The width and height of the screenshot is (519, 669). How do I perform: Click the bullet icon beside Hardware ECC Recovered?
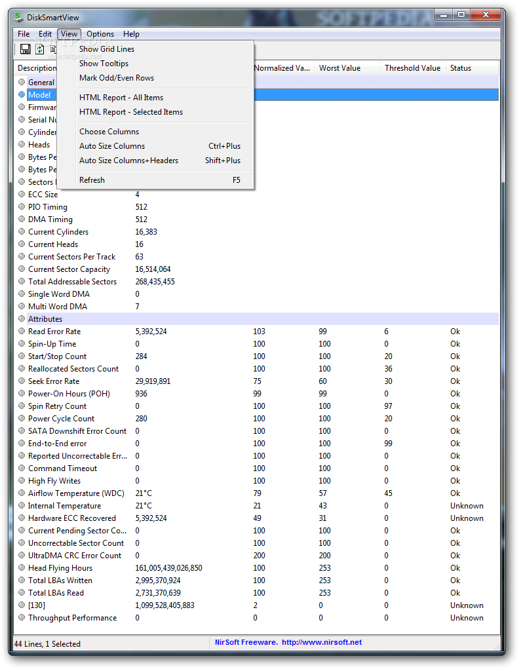(22, 518)
